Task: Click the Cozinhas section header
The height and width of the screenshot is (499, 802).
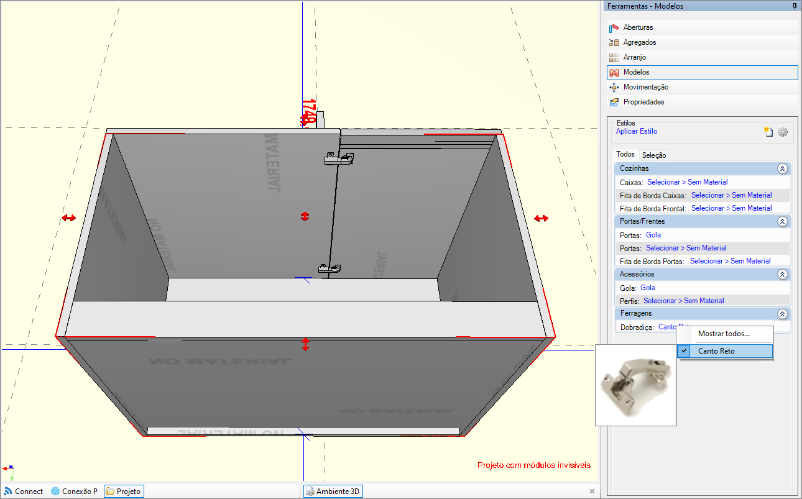Action: coord(703,168)
